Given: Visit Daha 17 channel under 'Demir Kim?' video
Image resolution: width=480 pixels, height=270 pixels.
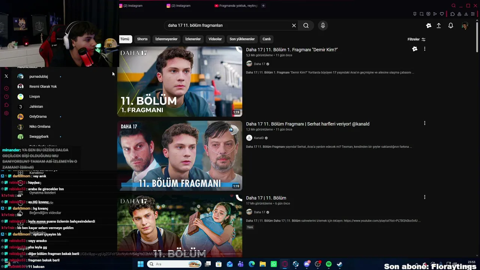Looking at the screenshot, I should pyautogui.click(x=259, y=64).
